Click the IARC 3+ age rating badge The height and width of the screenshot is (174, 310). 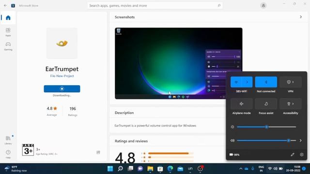coord(28,150)
